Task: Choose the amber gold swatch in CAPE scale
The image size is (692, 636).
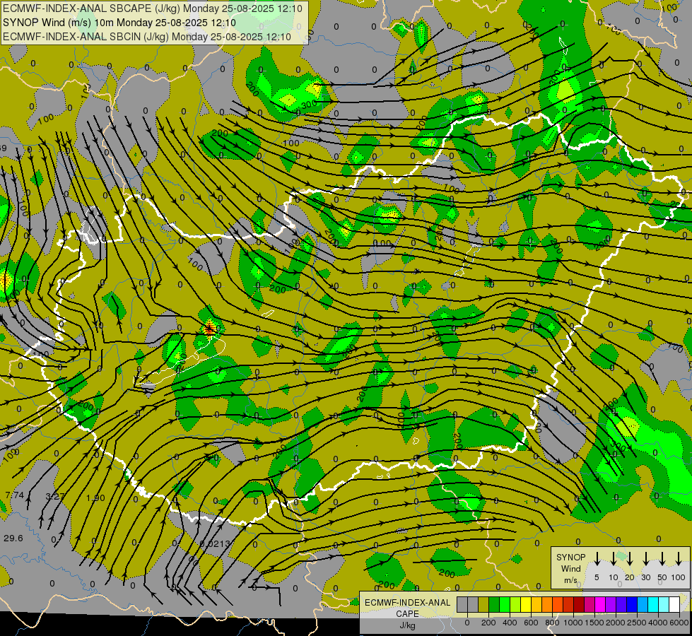Action: tap(536, 605)
